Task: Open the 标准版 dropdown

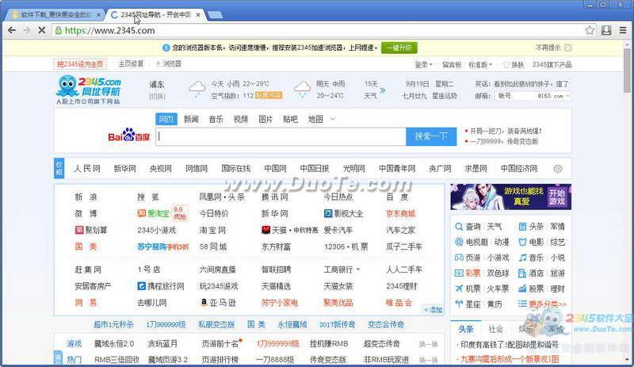Action: 479,64
